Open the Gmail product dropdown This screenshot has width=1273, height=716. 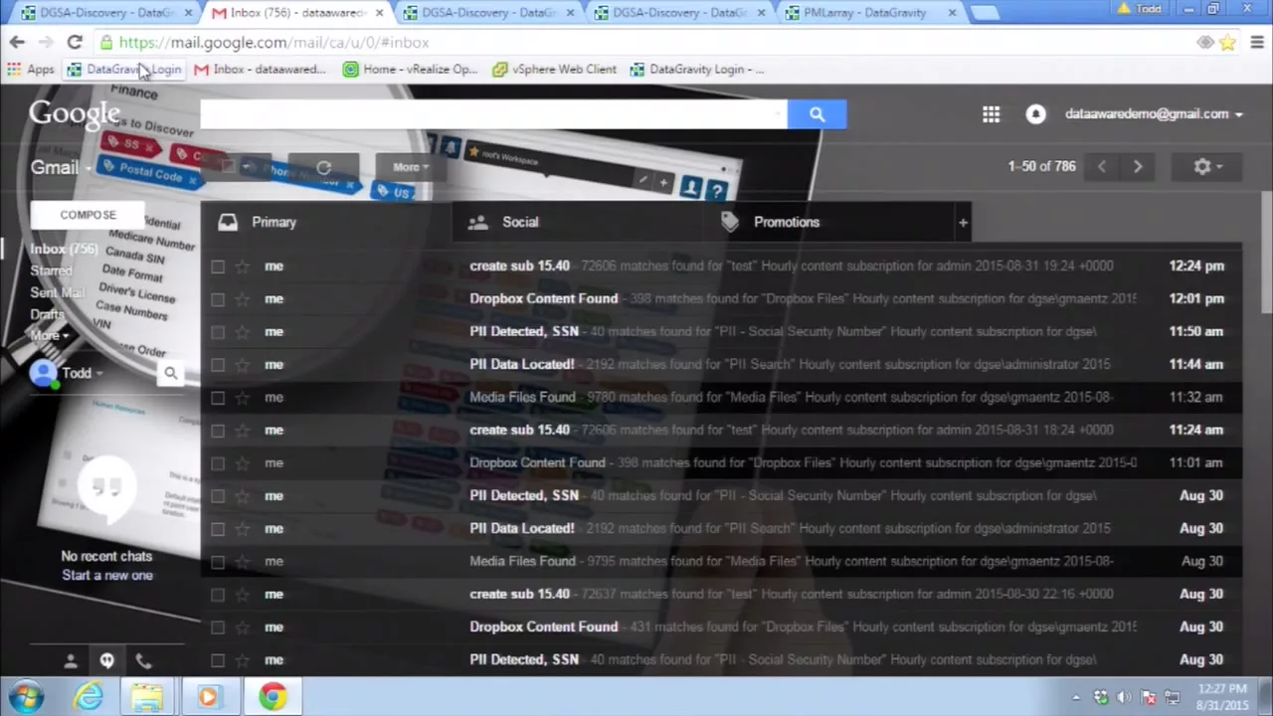pyautogui.click(x=60, y=167)
